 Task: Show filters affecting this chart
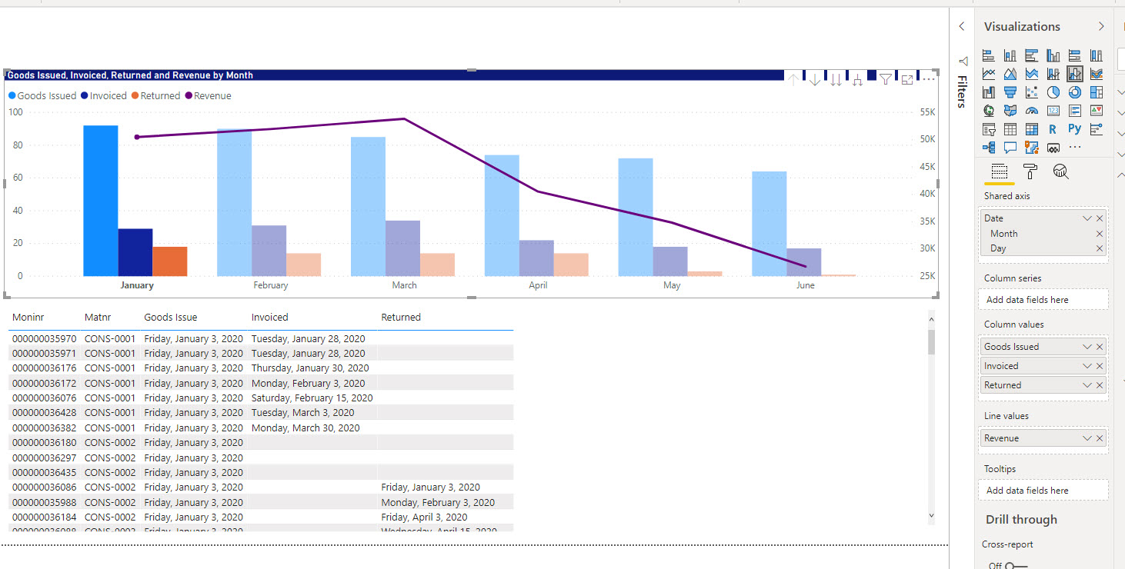point(886,79)
